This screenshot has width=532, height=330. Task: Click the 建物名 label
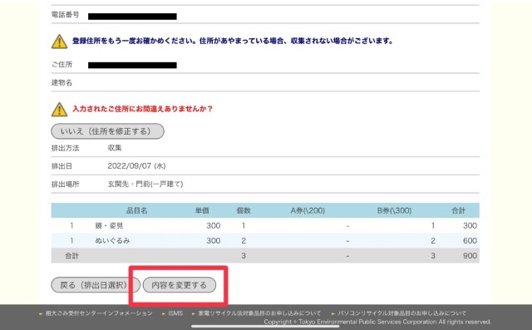(x=62, y=82)
